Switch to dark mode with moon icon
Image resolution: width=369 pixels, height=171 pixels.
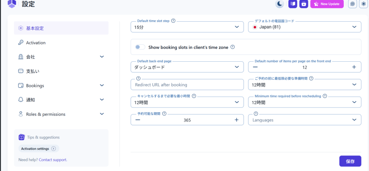click(280, 4)
